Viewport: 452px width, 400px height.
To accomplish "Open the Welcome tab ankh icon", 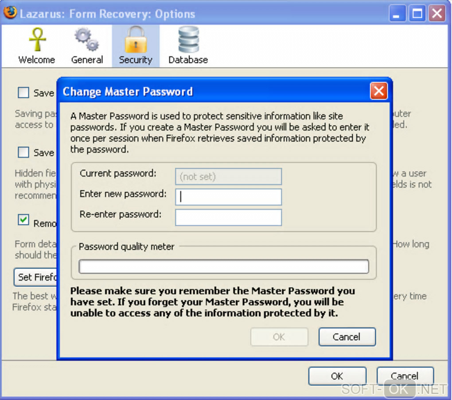I will click(x=38, y=39).
